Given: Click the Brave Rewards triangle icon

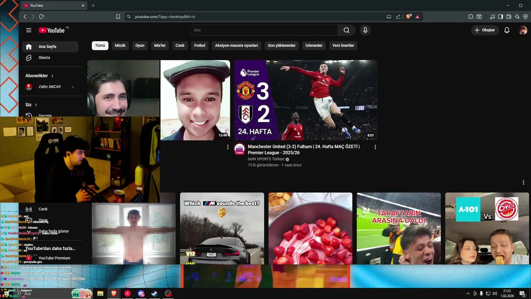Looking at the screenshot, I should pyautogui.click(x=417, y=17).
